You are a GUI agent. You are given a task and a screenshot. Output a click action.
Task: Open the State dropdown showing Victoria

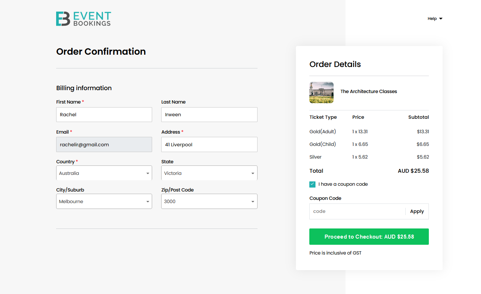point(209,173)
